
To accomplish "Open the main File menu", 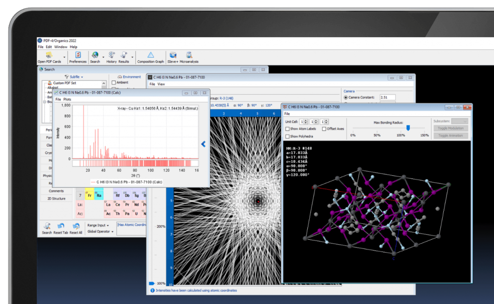I will coord(41,47).
